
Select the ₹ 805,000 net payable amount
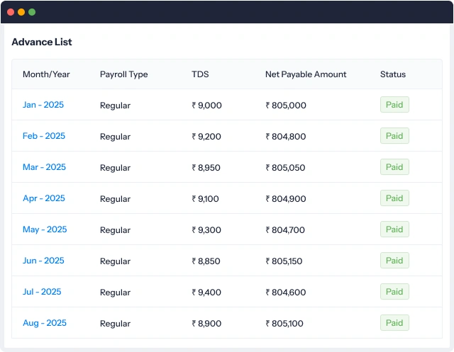(286, 106)
